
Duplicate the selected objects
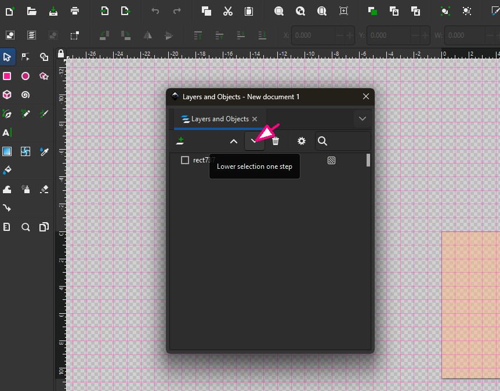(x=372, y=11)
